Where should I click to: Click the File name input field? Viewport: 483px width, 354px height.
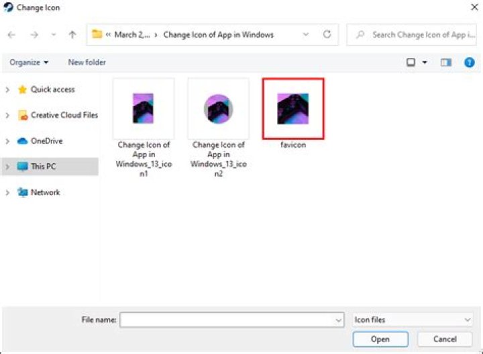227,320
